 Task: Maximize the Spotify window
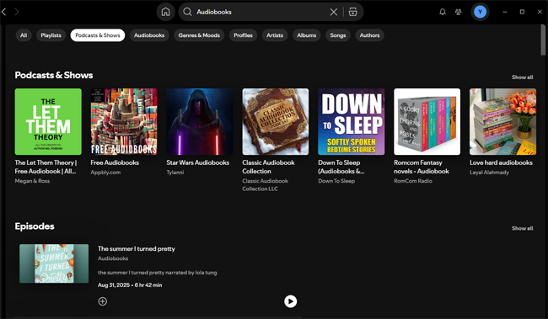(x=522, y=12)
